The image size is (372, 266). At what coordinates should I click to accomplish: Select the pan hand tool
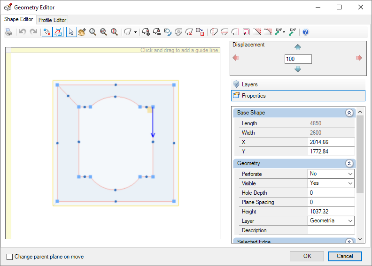point(82,32)
